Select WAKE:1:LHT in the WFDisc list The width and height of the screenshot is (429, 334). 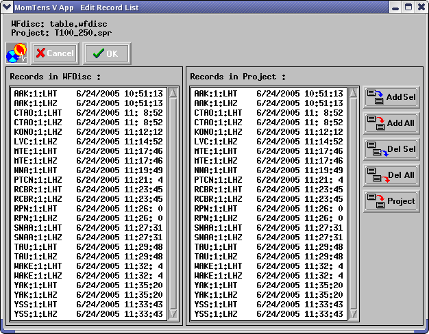click(88, 266)
